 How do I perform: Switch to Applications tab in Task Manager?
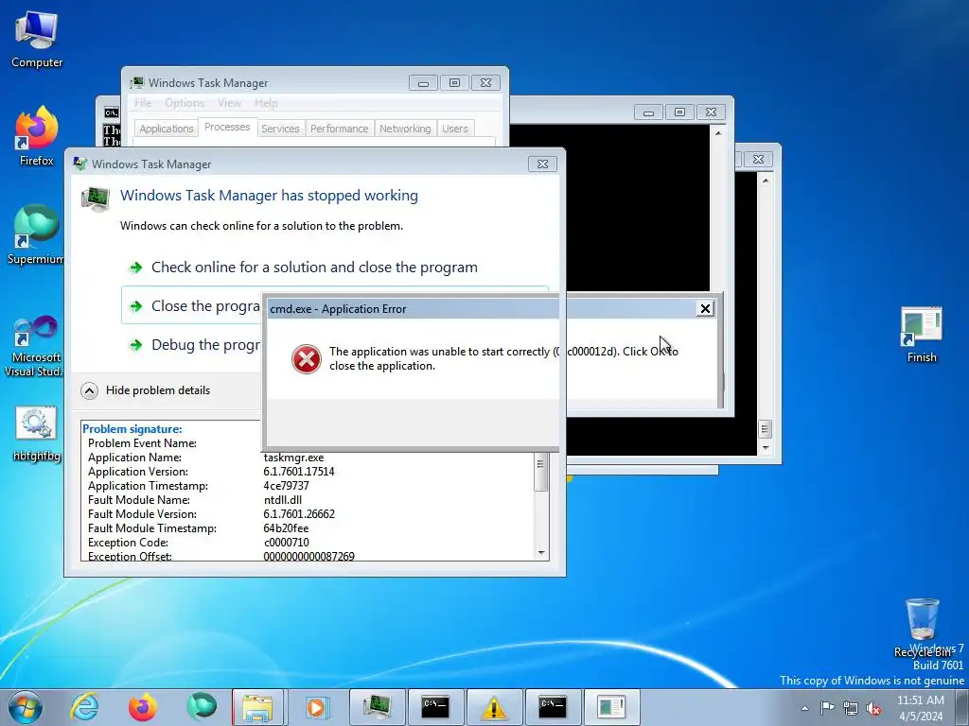167,129
